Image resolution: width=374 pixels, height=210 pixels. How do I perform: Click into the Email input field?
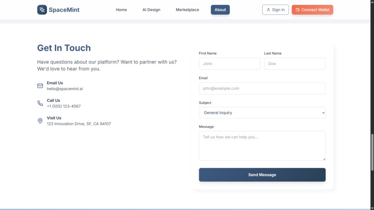[262, 88]
